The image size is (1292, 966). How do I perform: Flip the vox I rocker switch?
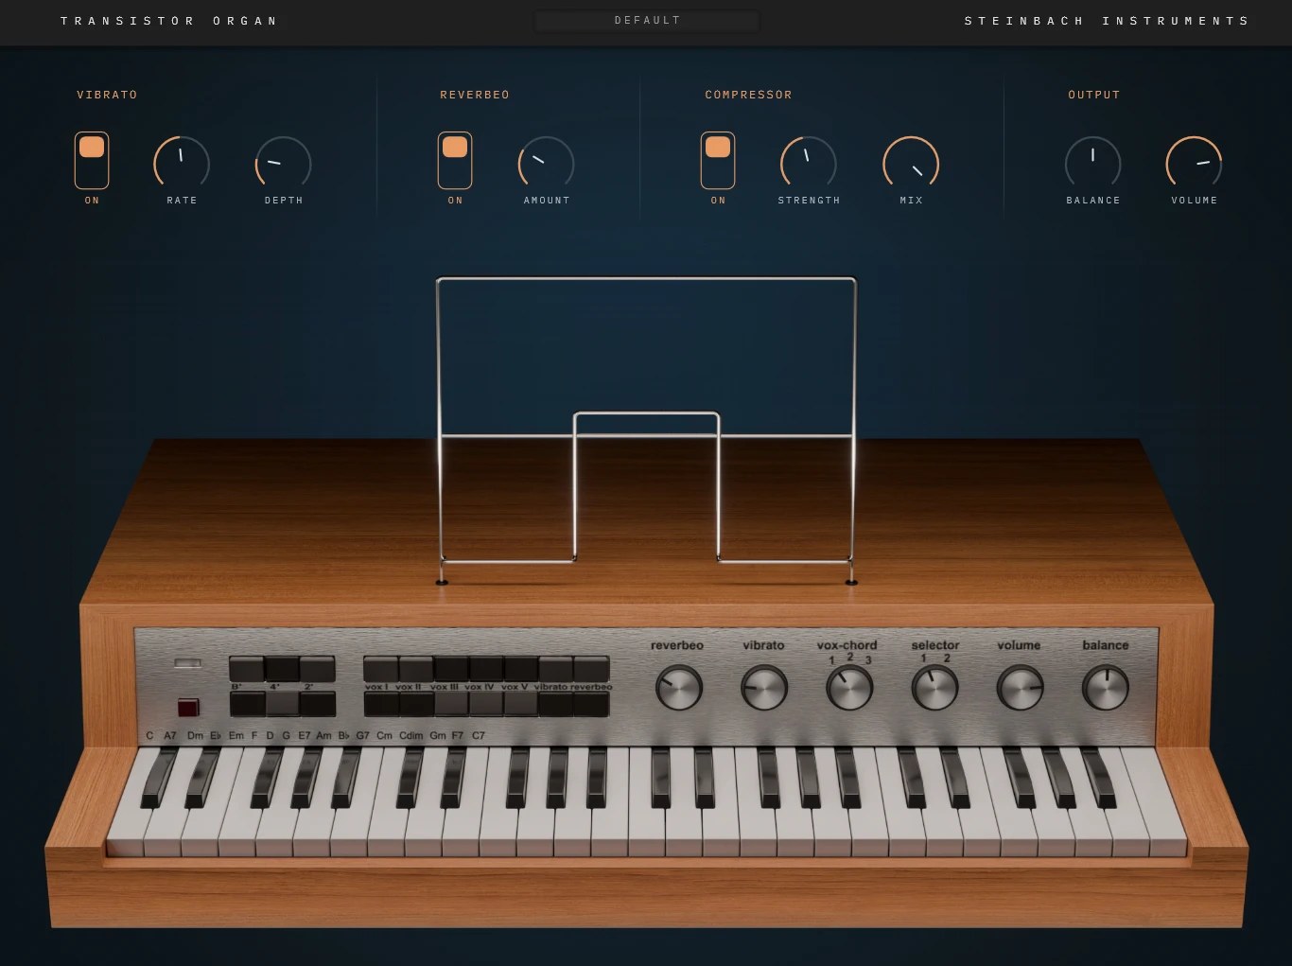(x=381, y=686)
